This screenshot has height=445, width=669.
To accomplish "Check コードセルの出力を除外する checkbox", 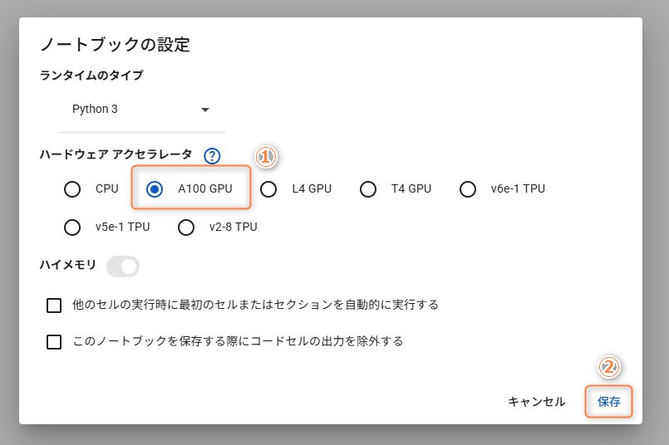I will [x=54, y=341].
